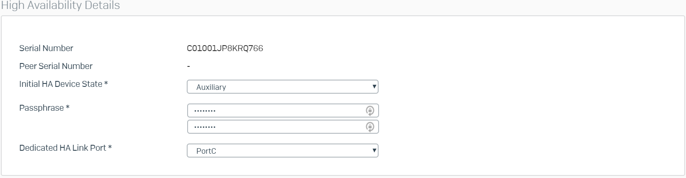Select the serial number C01001JP8KRQ766 text

pos(225,49)
